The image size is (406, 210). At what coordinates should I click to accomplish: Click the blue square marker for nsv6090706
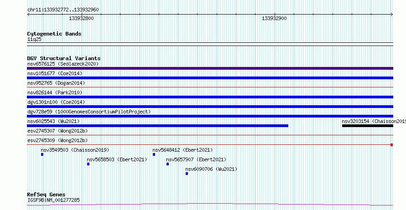[187, 174]
